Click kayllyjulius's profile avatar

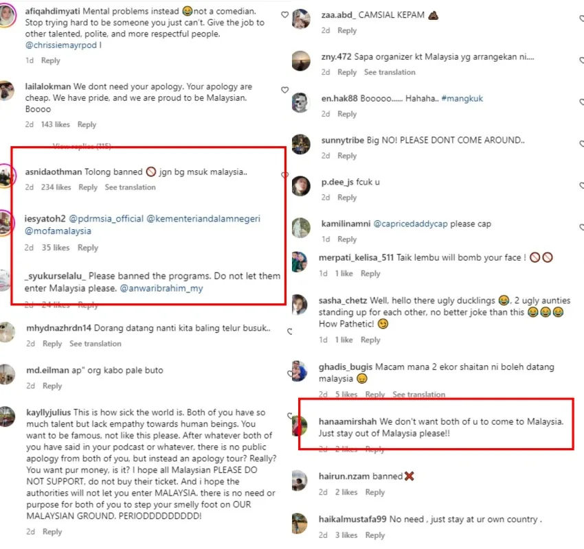(7, 415)
